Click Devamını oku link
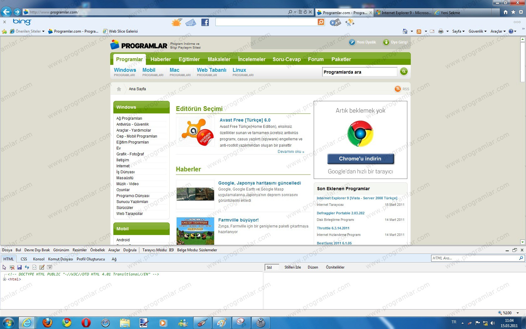 point(291,152)
